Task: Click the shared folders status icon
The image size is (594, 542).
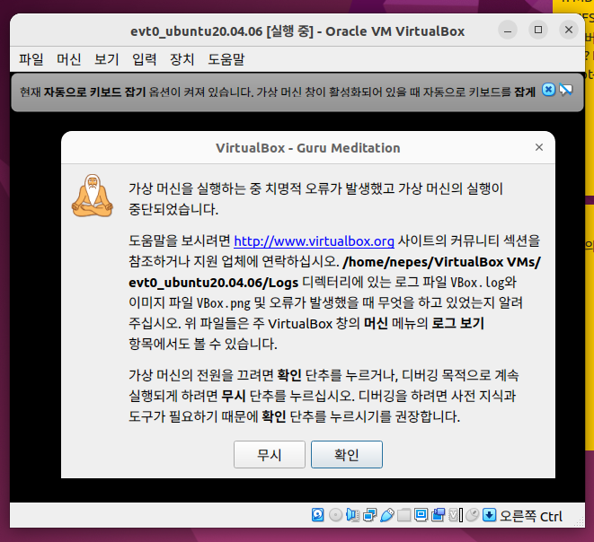Action: pos(403,515)
